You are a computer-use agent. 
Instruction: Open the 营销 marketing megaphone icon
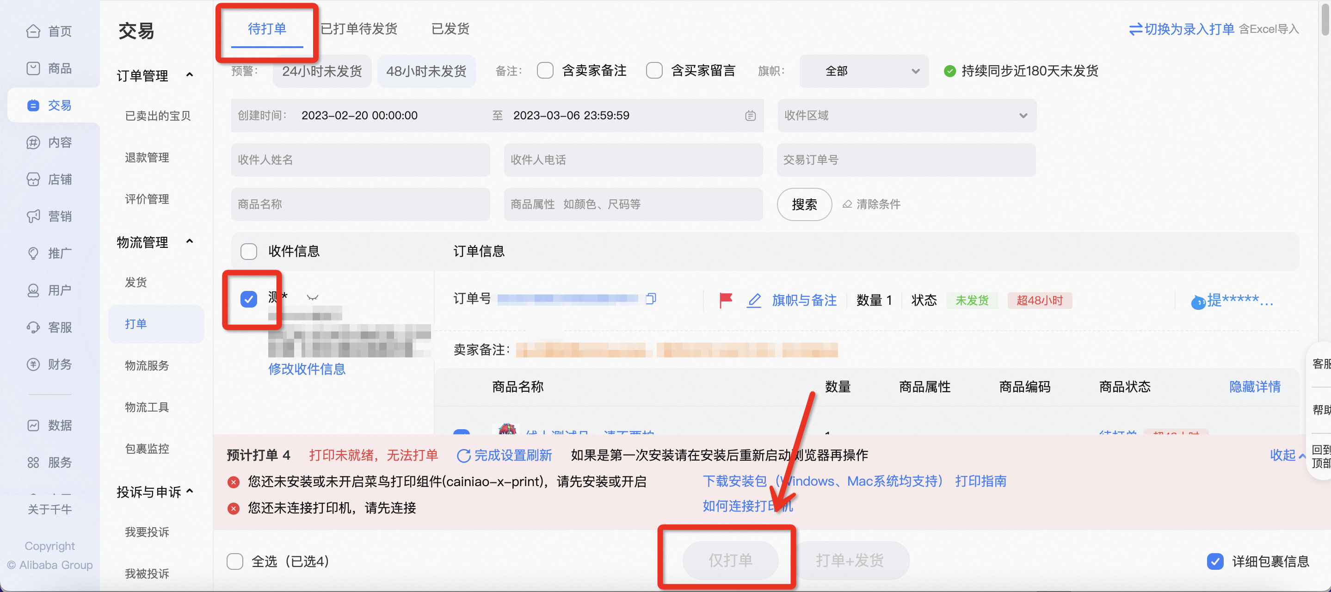pos(33,216)
